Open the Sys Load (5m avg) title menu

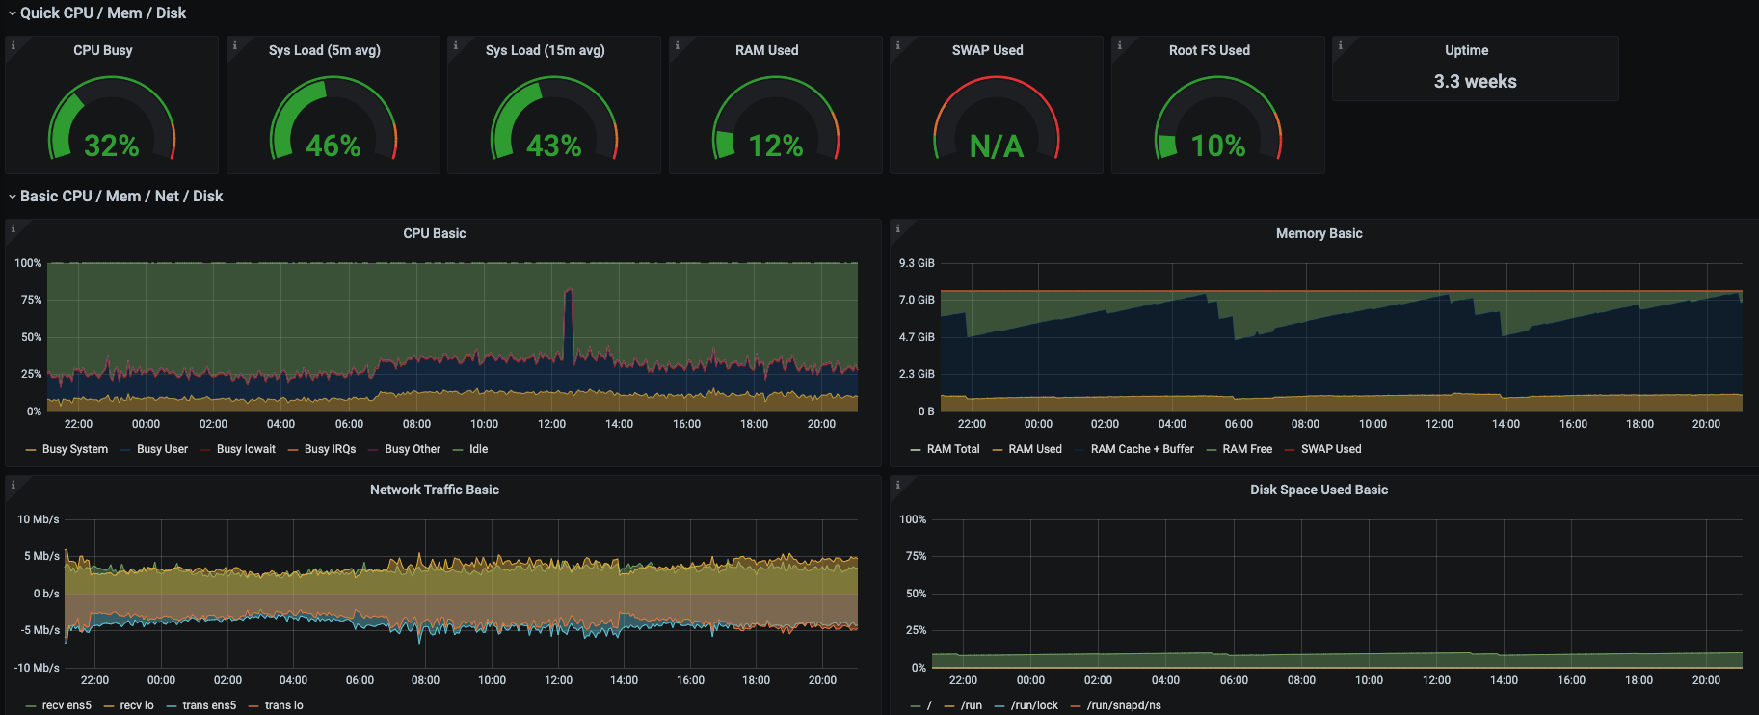coord(325,50)
